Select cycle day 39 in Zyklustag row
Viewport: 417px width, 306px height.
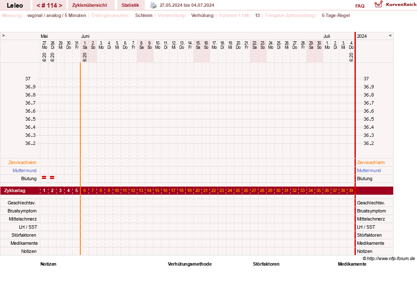coord(351,191)
